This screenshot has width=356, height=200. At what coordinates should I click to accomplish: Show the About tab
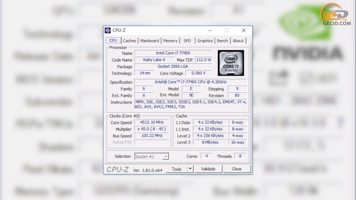238,41
